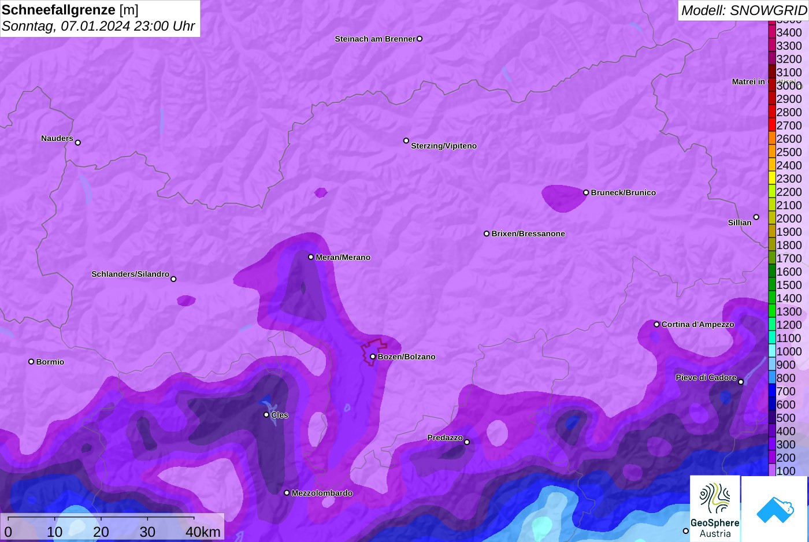Click the blue cloud logo icon
The image size is (809, 542).
click(775, 508)
